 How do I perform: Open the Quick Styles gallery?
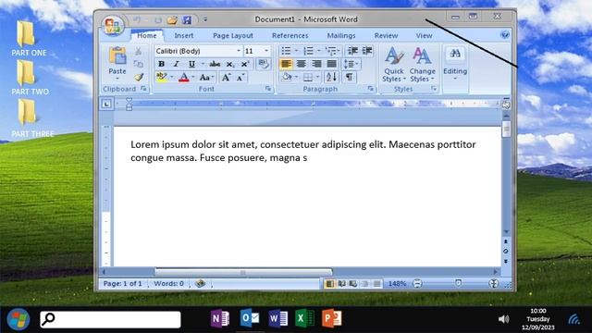(394, 65)
